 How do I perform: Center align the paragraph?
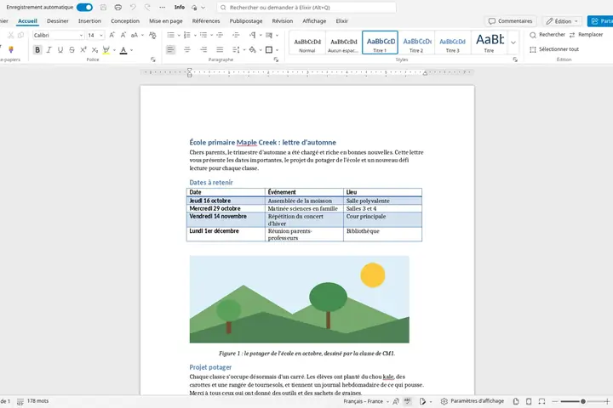pyautogui.click(x=186, y=49)
